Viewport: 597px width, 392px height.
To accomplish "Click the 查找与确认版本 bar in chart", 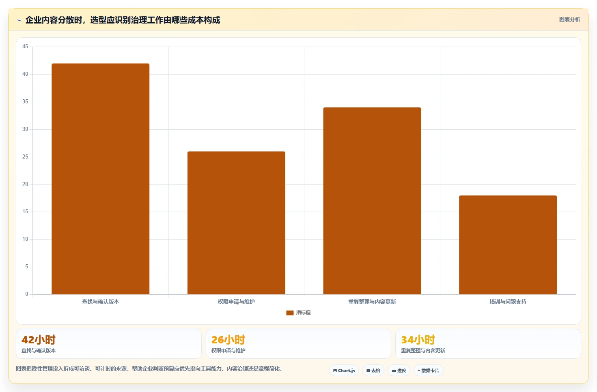I will [100, 179].
